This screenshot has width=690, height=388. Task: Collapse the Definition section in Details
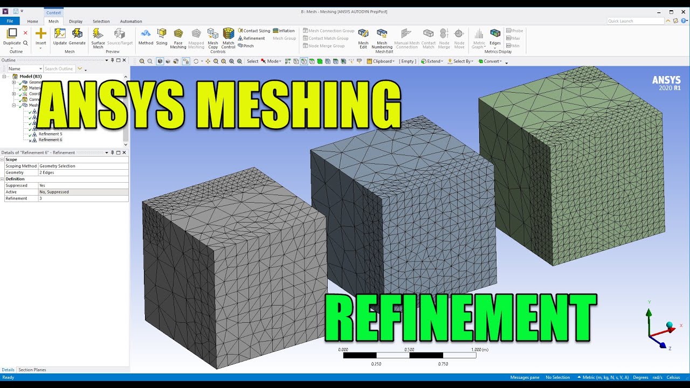[3, 179]
